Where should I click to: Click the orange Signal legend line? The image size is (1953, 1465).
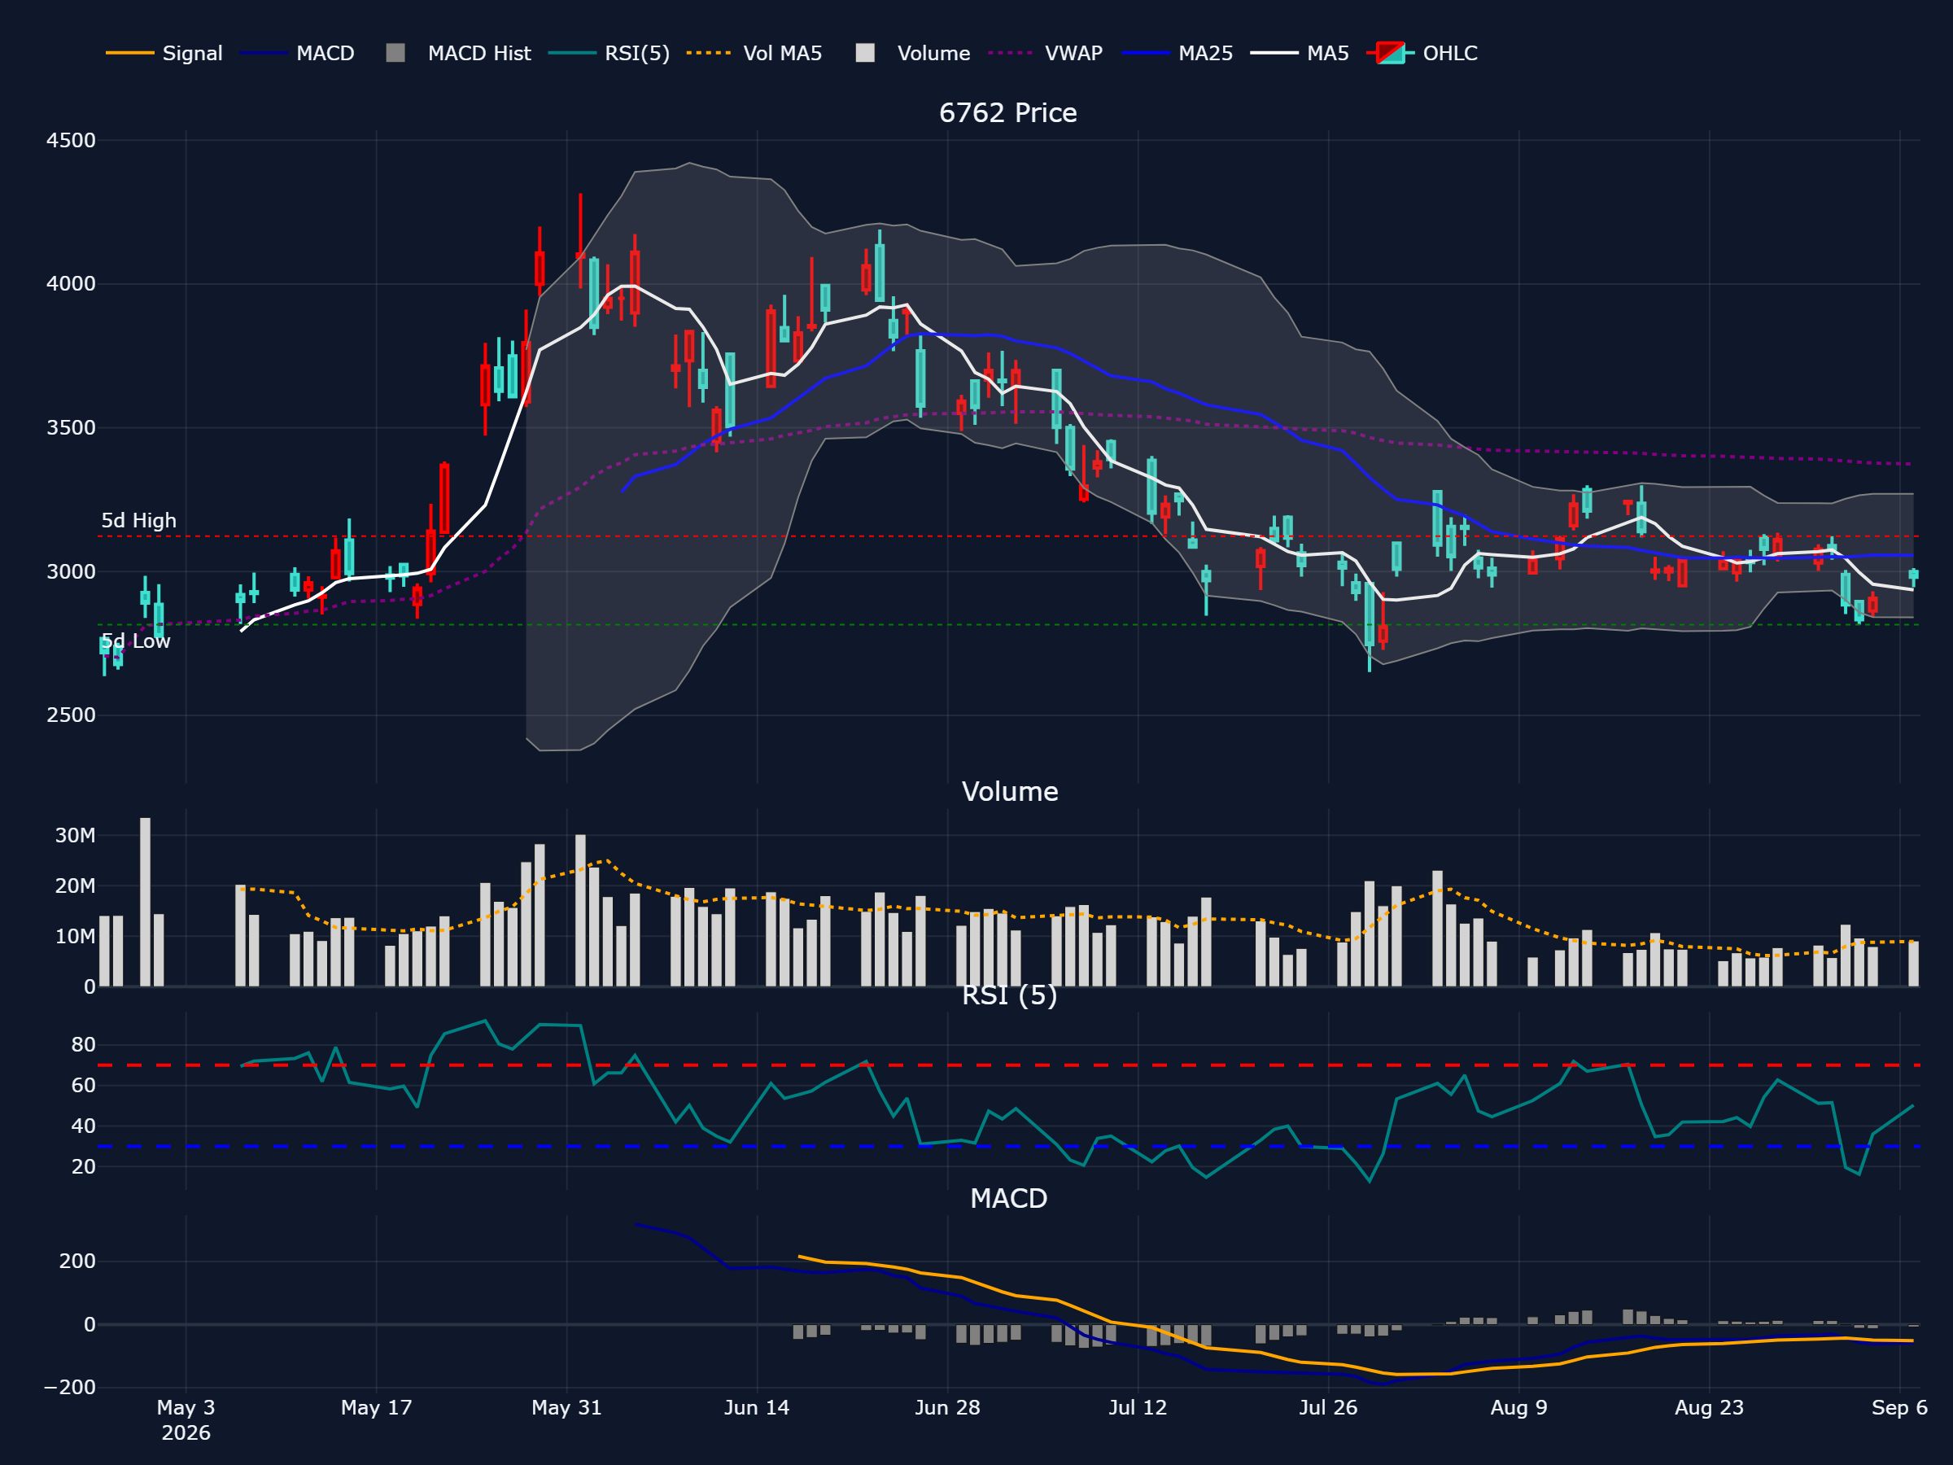[x=129, y=53]
